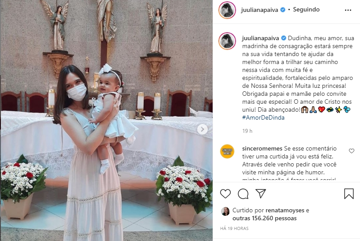360x241 pixels.
Task: Open the 19 h timestamp under the caption
Action: (x=247, y=131)
